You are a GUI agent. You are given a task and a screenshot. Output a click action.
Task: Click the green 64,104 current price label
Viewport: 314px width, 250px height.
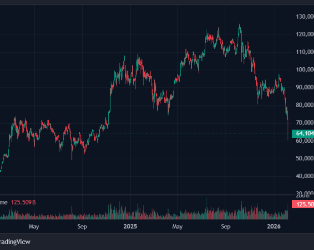point(303,133)
